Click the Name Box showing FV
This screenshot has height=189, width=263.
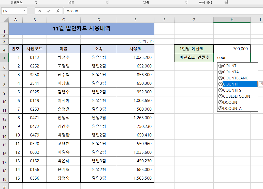(x=12, y=11)
